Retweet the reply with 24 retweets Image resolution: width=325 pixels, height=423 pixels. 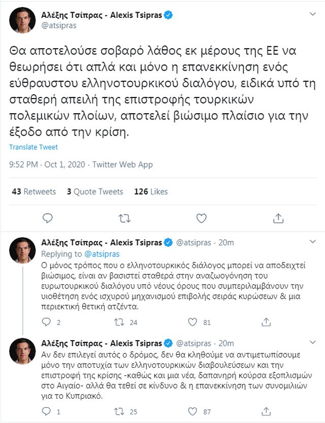point(119,322)
